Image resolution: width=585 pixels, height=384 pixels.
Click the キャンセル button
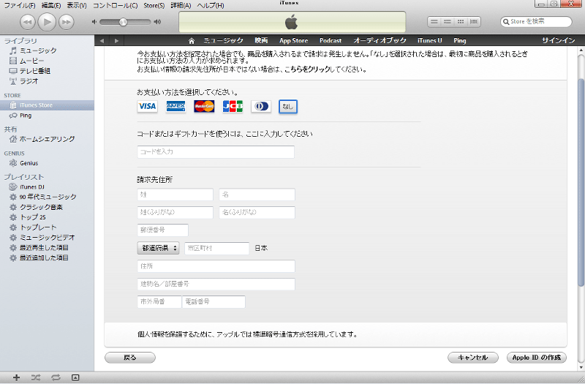[473, 358]
